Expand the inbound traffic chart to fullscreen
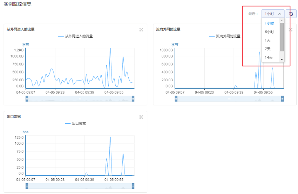298x194 pixels. pyautogui.click(x=141, y=30)
